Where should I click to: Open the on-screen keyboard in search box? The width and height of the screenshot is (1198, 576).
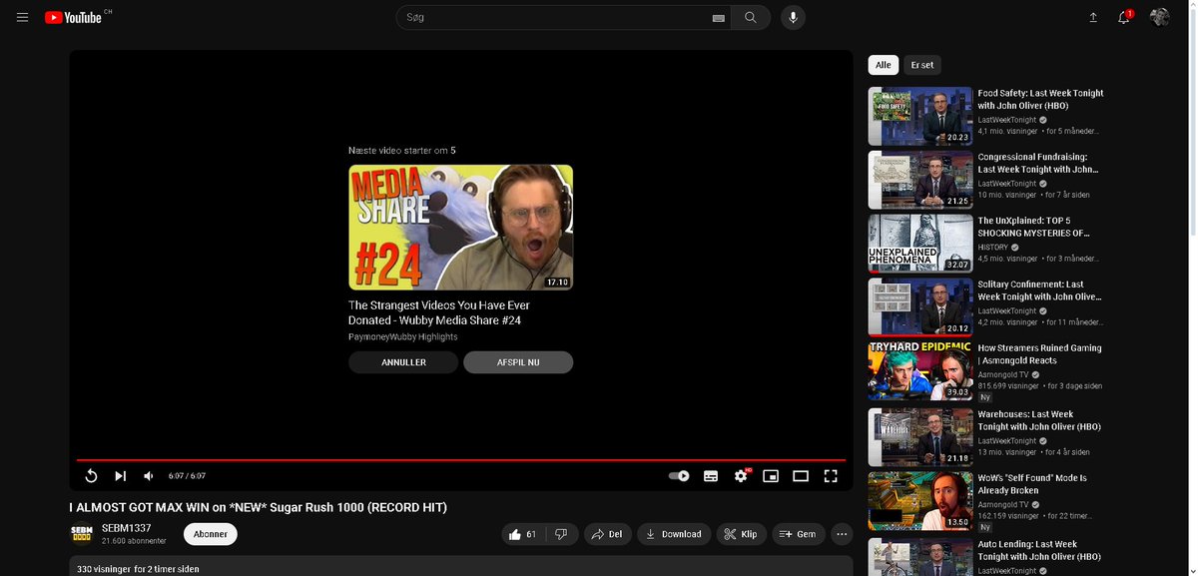pyautogui.click(x=718, y=18)
